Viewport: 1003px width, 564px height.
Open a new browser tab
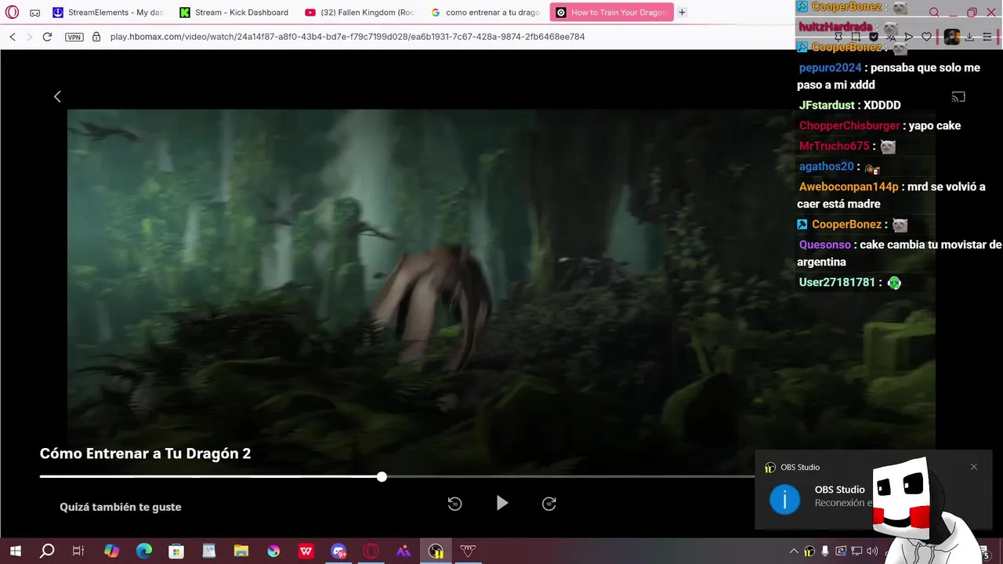coord(682,13)
